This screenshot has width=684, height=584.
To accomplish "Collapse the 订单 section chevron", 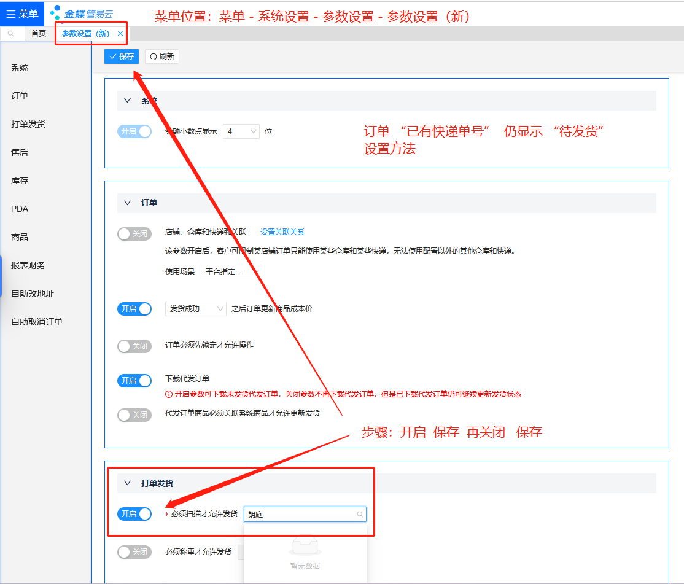I will (128, 203).
